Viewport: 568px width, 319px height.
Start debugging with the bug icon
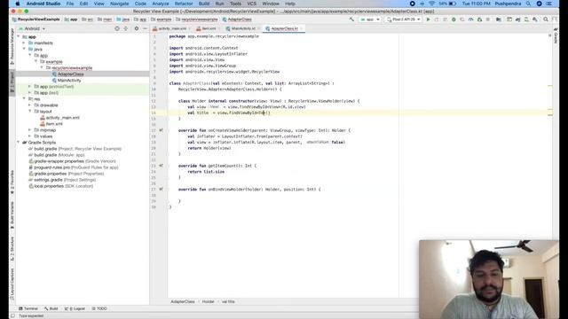454,19
